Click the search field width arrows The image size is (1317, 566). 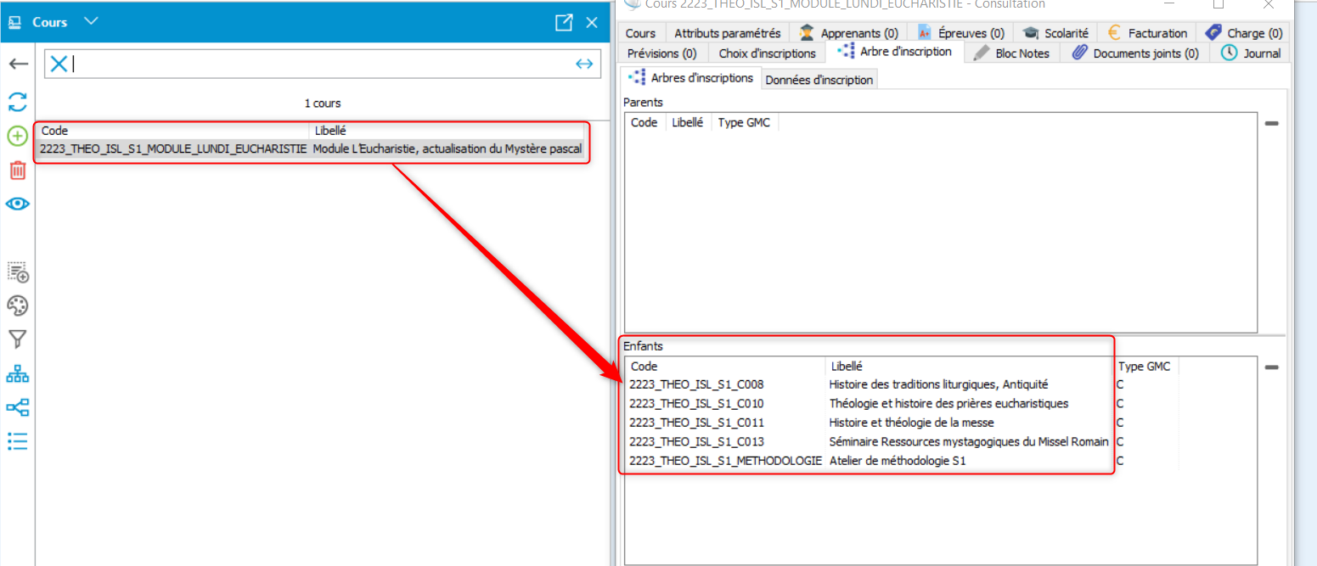click(x=584, y=64)
